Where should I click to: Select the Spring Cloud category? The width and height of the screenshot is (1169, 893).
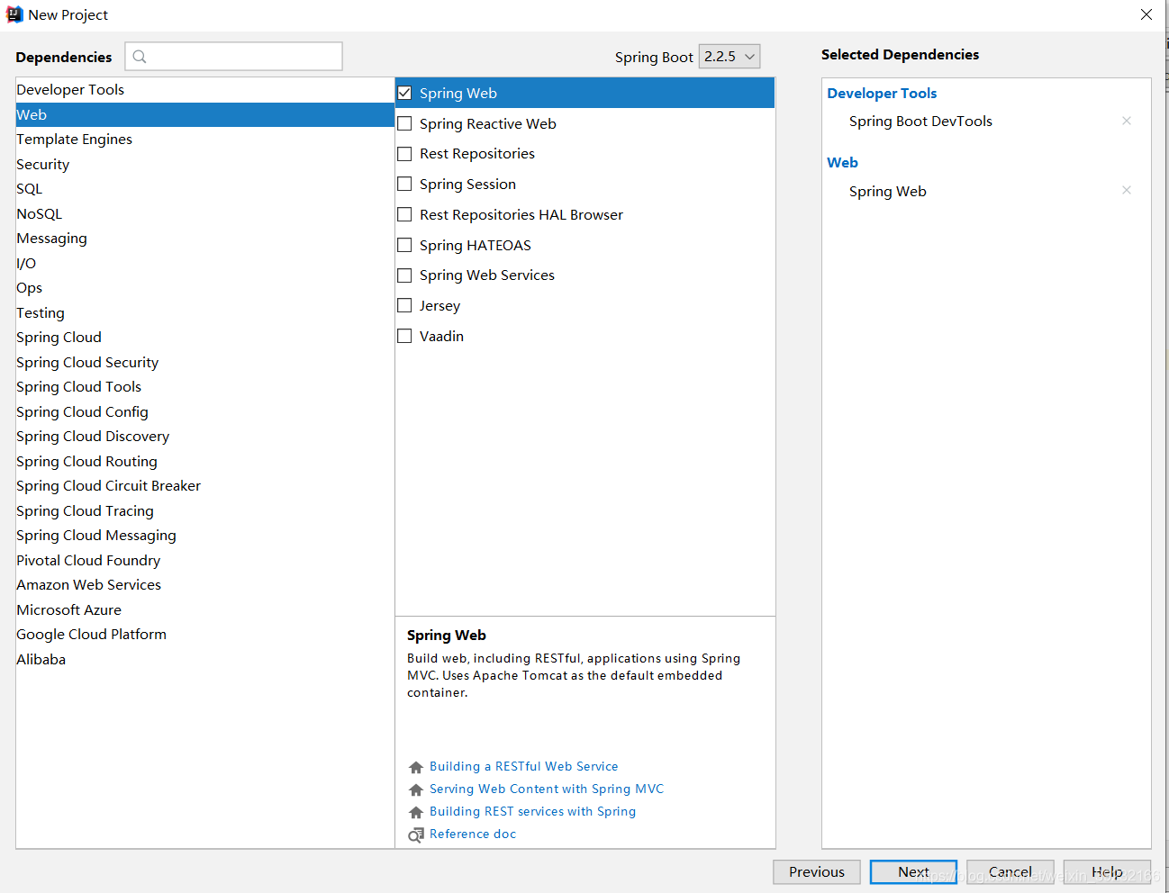point(205,338)
